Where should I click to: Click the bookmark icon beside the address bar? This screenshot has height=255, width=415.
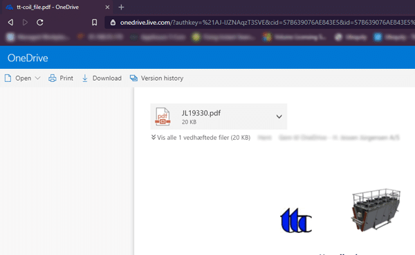[94, 23]
